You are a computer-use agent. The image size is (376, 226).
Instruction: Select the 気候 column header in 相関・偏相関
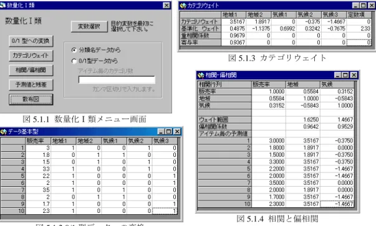(337, 85)
